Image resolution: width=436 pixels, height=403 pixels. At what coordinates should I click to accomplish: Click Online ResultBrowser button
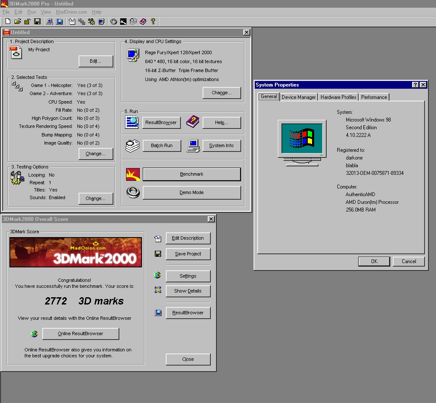click(x=81, y=333)
